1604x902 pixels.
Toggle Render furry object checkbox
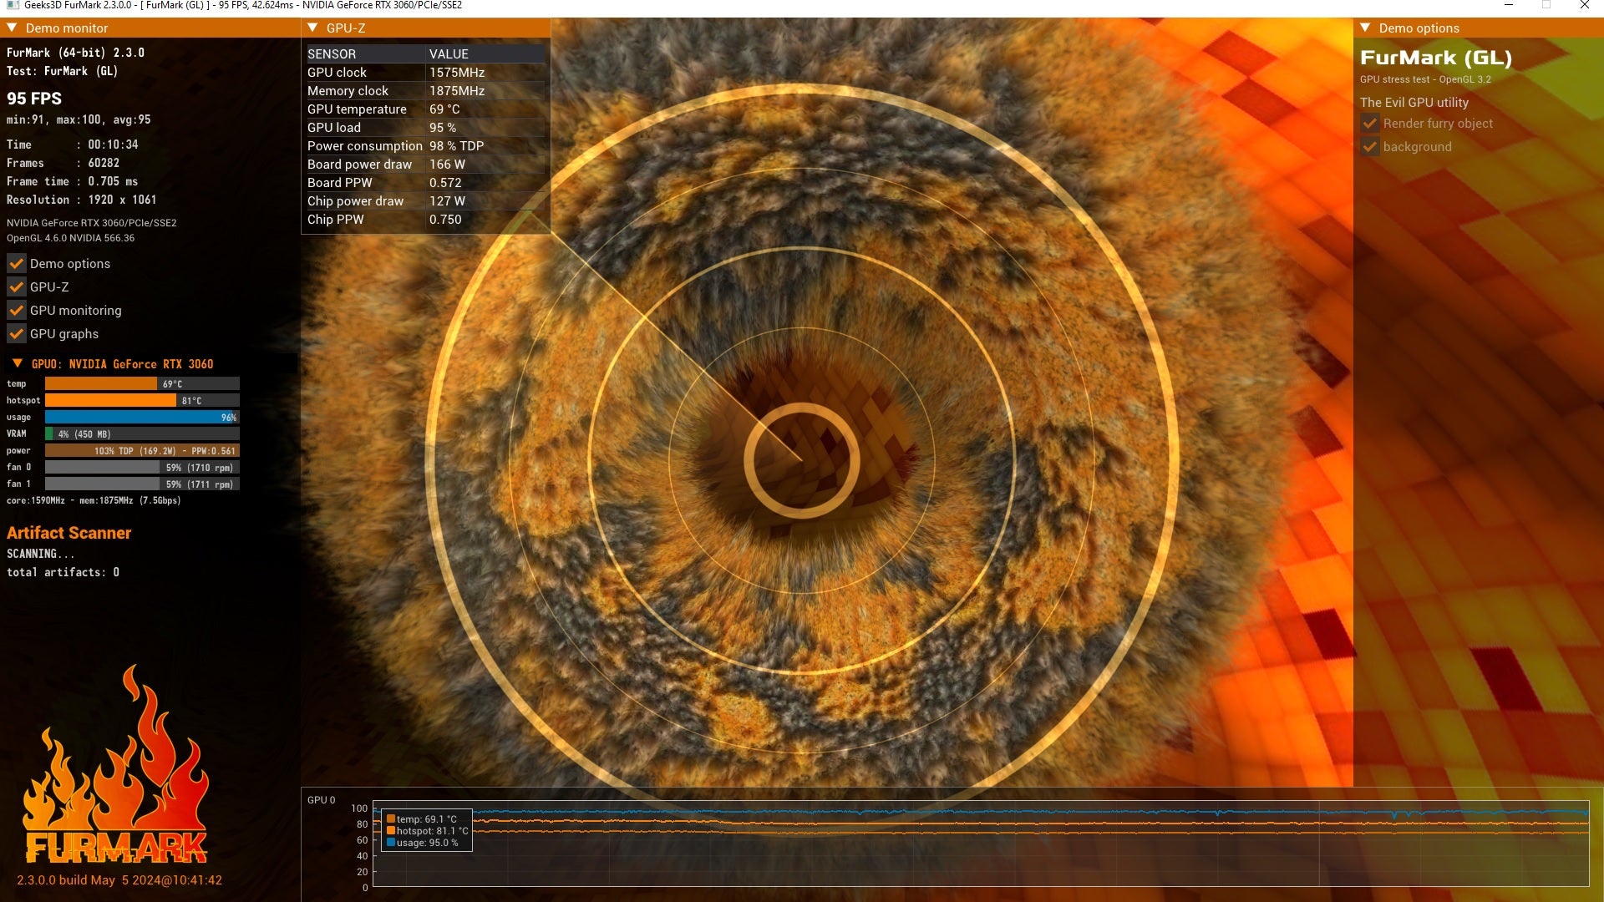[1370, 124]
